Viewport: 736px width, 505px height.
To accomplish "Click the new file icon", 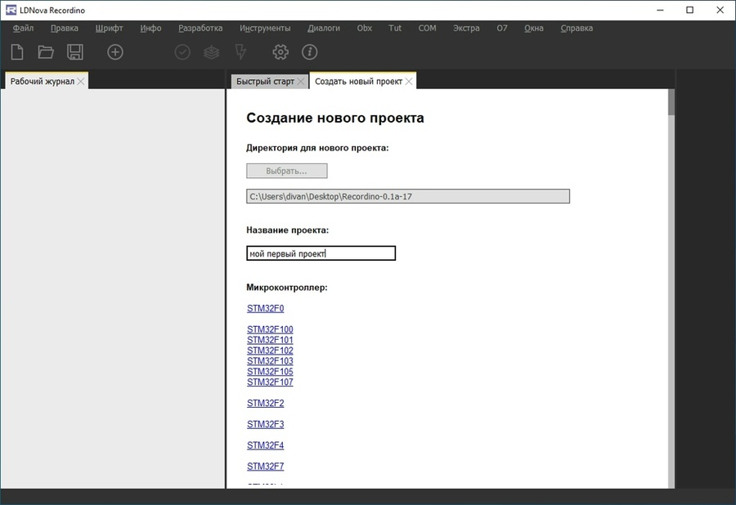I will [x=17, y=52].
